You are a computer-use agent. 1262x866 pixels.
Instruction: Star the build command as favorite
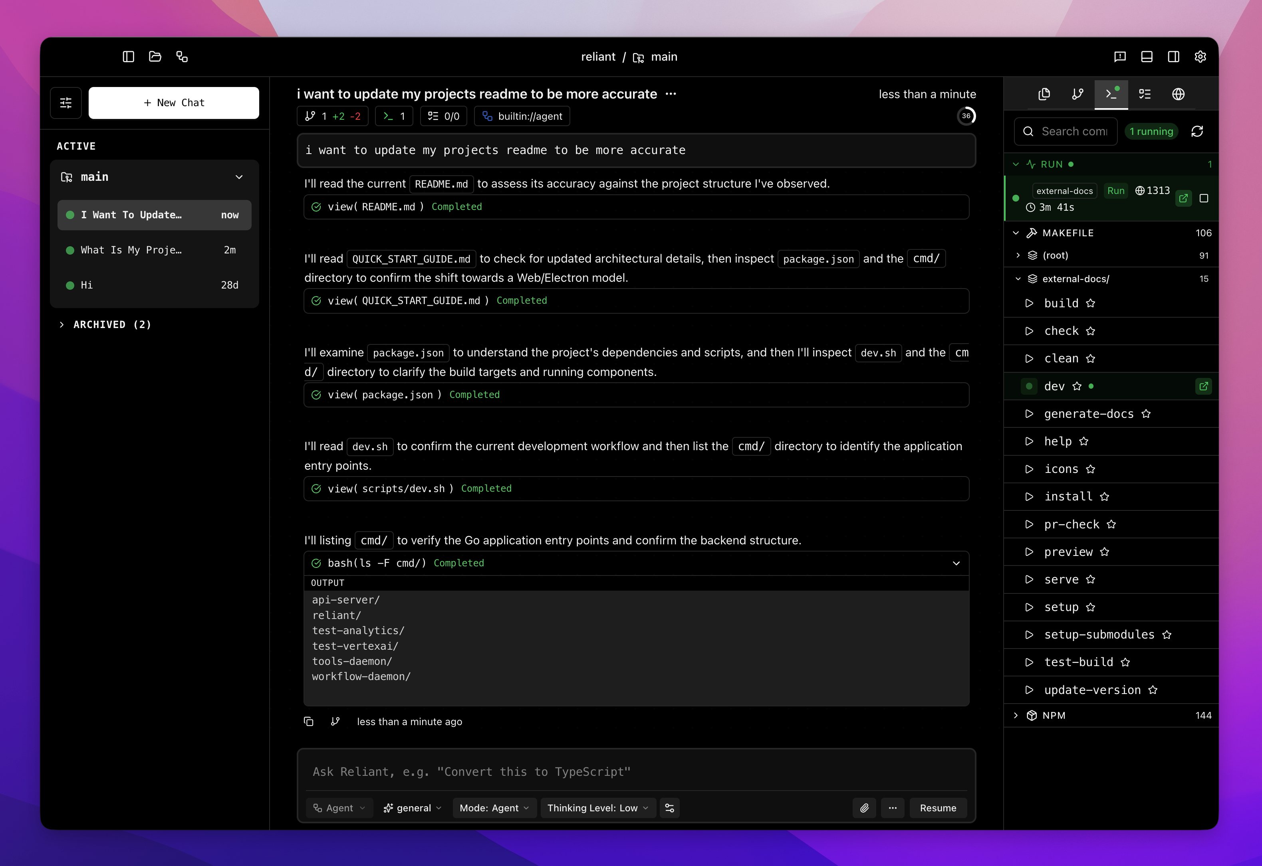coord(1091,303)
